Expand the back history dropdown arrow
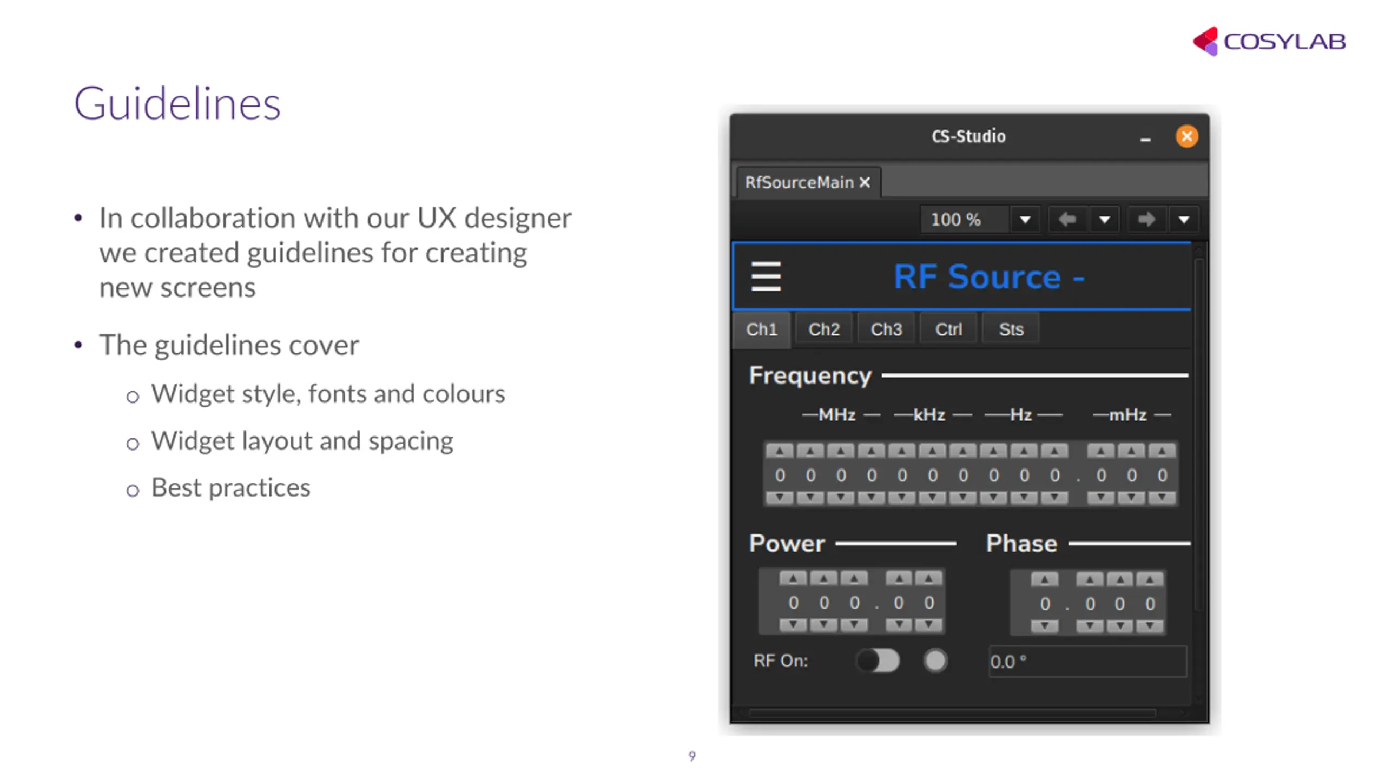The image size is (1385, 779). [x=1104, y=220]
